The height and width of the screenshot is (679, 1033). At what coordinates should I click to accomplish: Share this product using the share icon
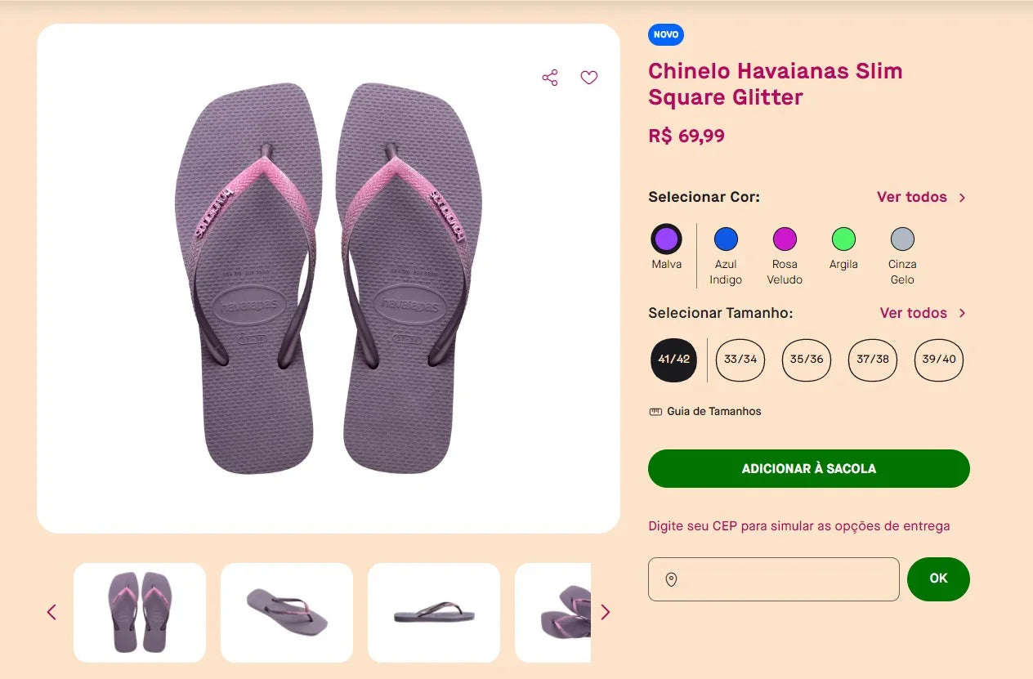coord(549,77)
